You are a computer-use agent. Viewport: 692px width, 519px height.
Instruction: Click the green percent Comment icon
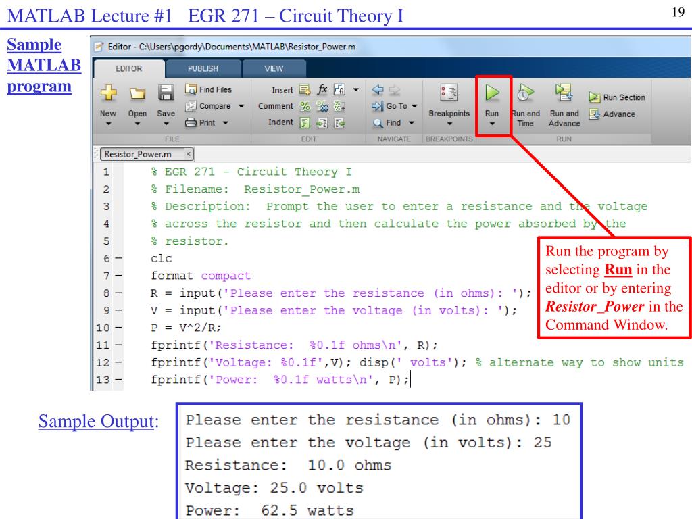(305, 106)
